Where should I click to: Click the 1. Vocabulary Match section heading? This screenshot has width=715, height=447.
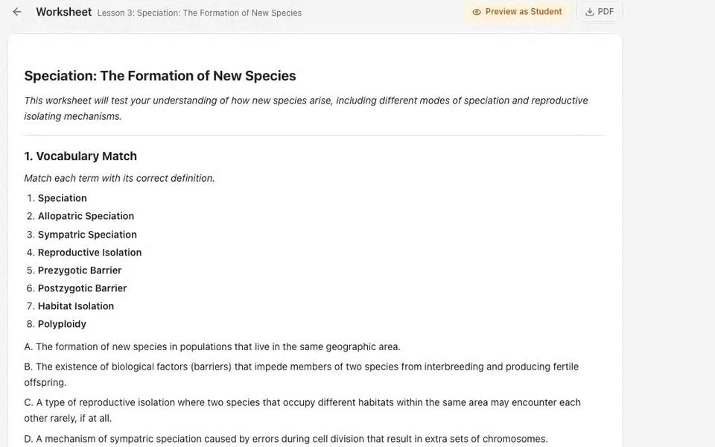(80, 156)
